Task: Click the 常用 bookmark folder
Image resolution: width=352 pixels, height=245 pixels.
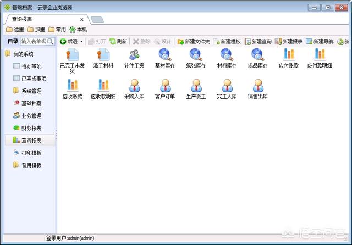Action: (x=57, y=29)
